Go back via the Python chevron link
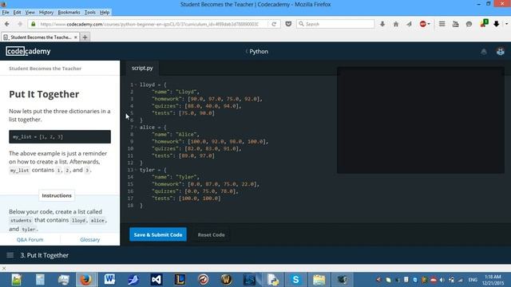511x287 pixels. click(x=257, y=51)
